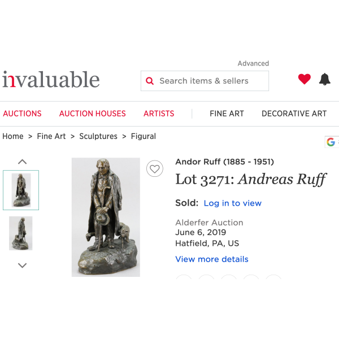Click the red heart favorites icon
This screenshot has height=339, width=339.
pyautogui.click(x=305, y=79)
